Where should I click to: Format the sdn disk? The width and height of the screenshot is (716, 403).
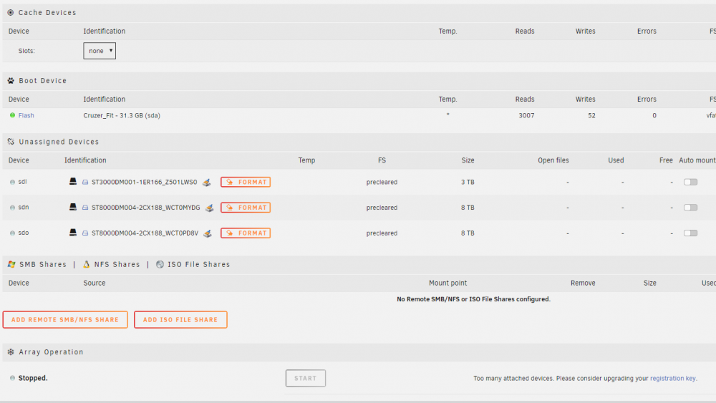click(x=246, y=208)
